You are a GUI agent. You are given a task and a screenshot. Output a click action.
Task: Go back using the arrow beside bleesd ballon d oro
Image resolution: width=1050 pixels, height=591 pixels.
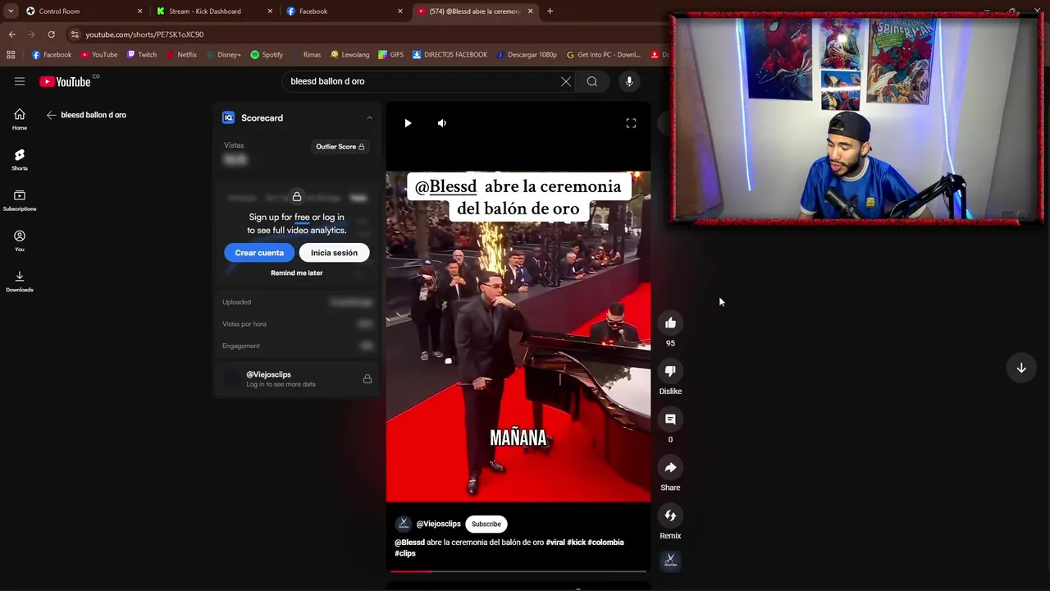pyautogui.click(x=51, y=115)
